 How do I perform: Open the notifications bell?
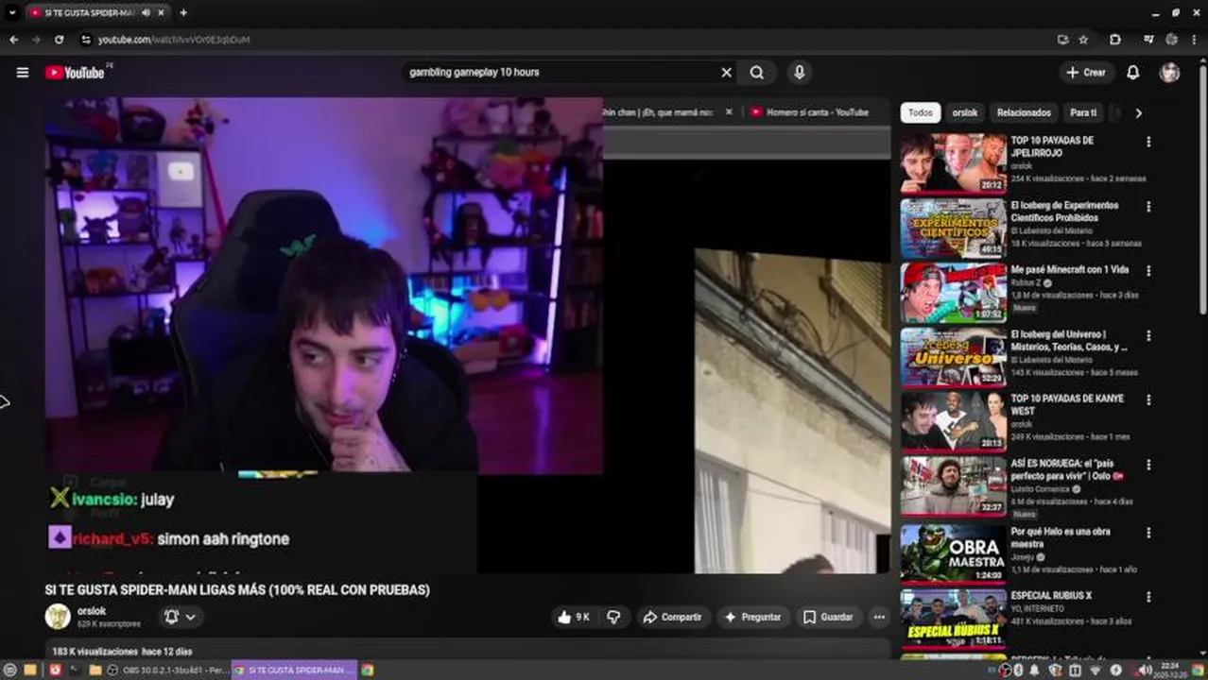1132,73
